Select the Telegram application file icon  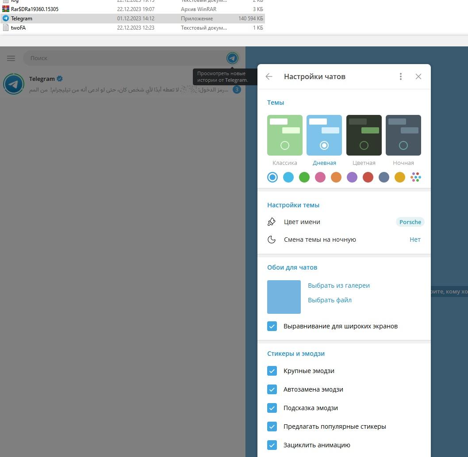5,19
